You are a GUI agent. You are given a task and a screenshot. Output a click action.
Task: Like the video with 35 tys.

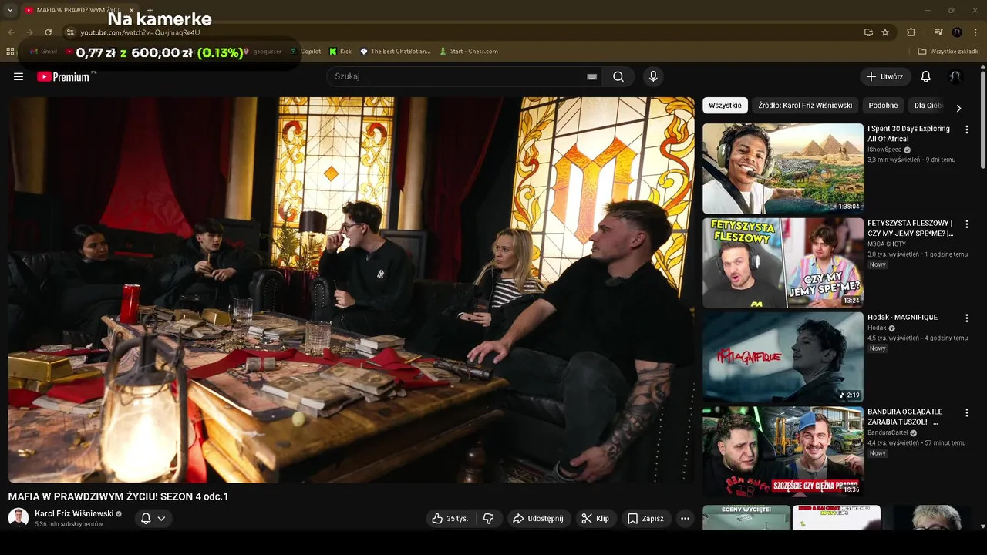click(x=450, y=519)
